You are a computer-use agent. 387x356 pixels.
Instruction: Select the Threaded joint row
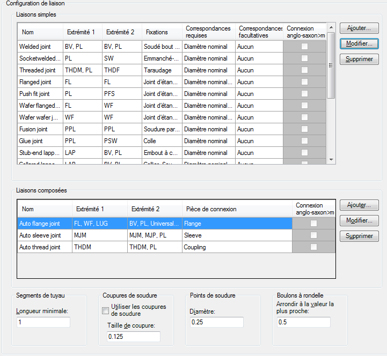[172, 70]
